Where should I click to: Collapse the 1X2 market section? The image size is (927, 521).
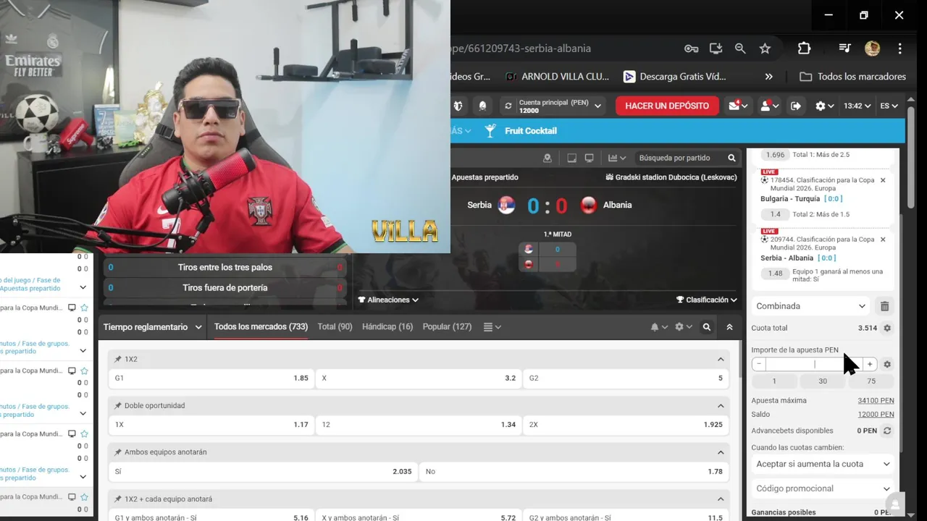click(721, 359)
